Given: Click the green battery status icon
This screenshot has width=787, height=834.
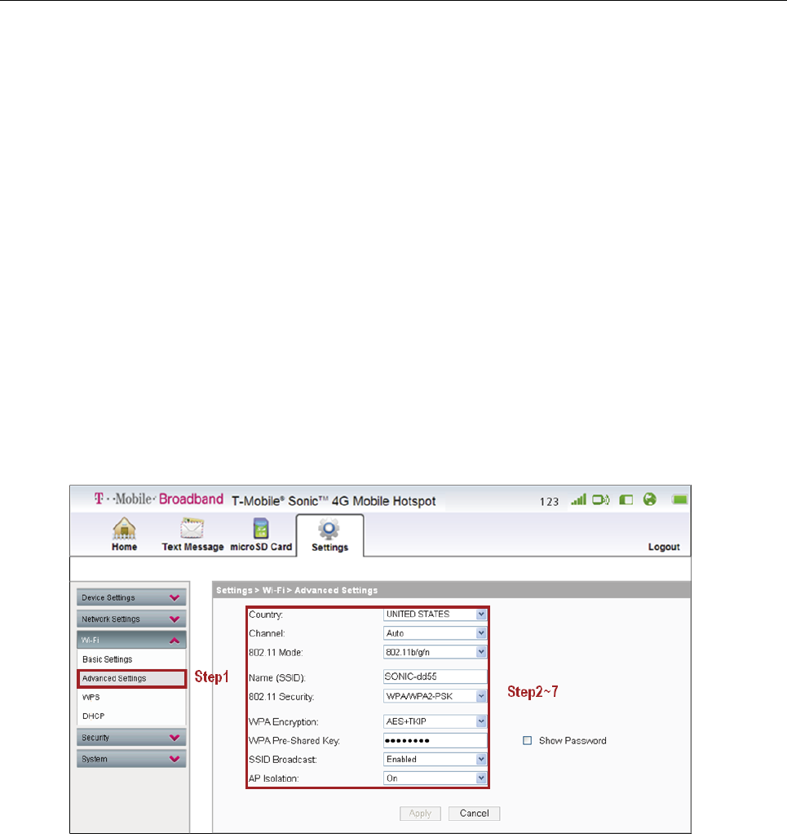Looking at the screenshot, I should coord(679,499).
